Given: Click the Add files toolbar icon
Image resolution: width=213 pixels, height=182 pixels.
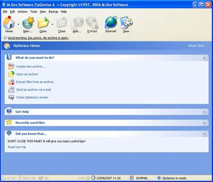Looking at the screenshot, I should coord(77,22).
